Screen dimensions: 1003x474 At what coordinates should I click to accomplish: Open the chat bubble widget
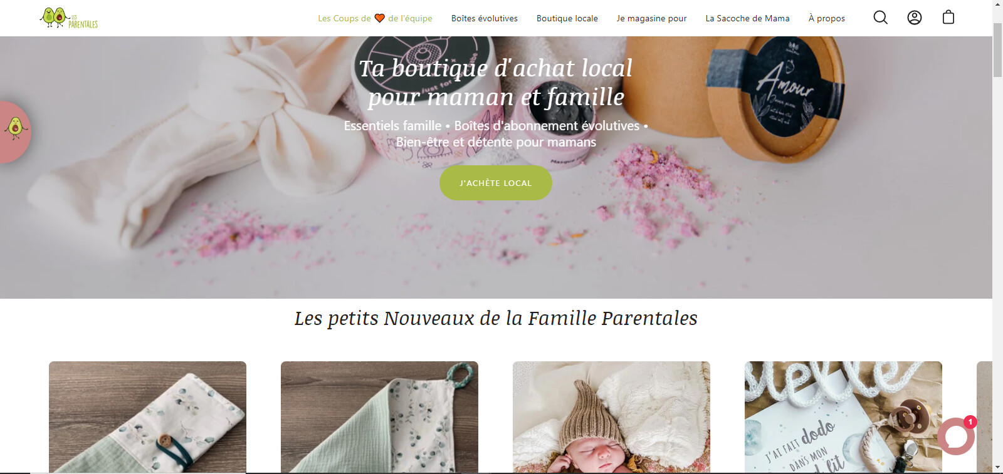coord(956,436)
